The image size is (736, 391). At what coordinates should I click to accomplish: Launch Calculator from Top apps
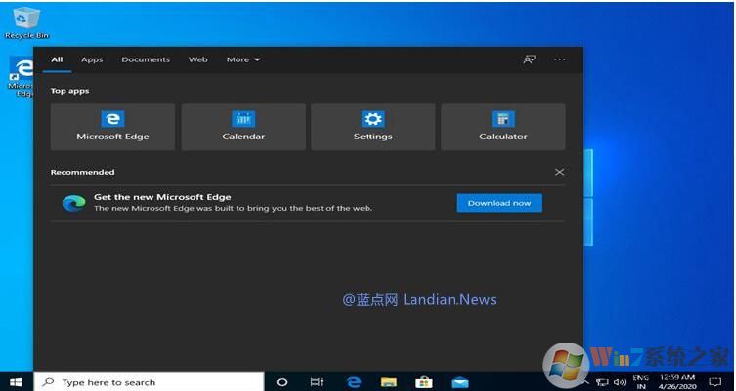click(x=503, y=127)
